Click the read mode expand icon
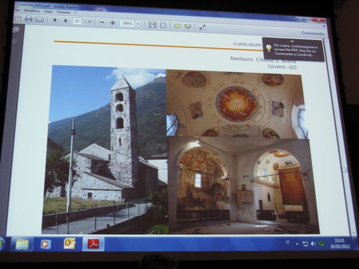Screen dimensions: 359x269 202,27
